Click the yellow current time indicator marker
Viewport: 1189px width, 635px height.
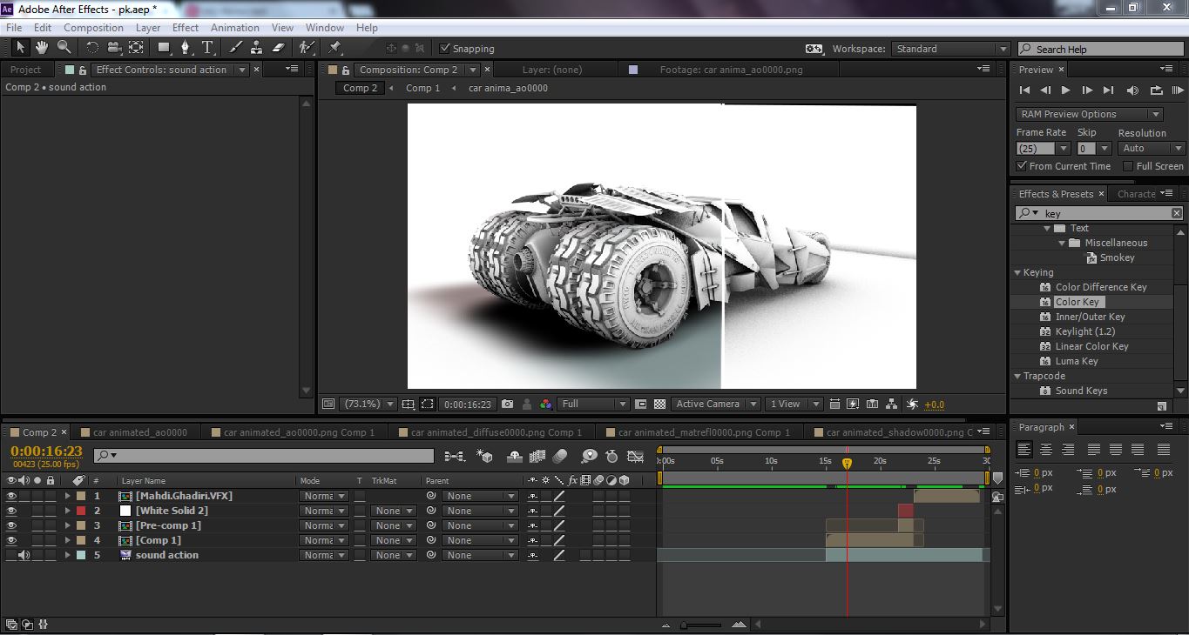pyautogui.click(x=847, y=463)
